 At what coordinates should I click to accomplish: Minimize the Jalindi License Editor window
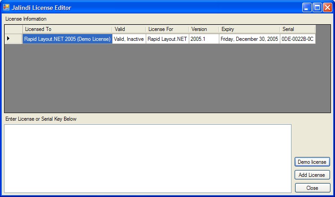coord(307,8)
